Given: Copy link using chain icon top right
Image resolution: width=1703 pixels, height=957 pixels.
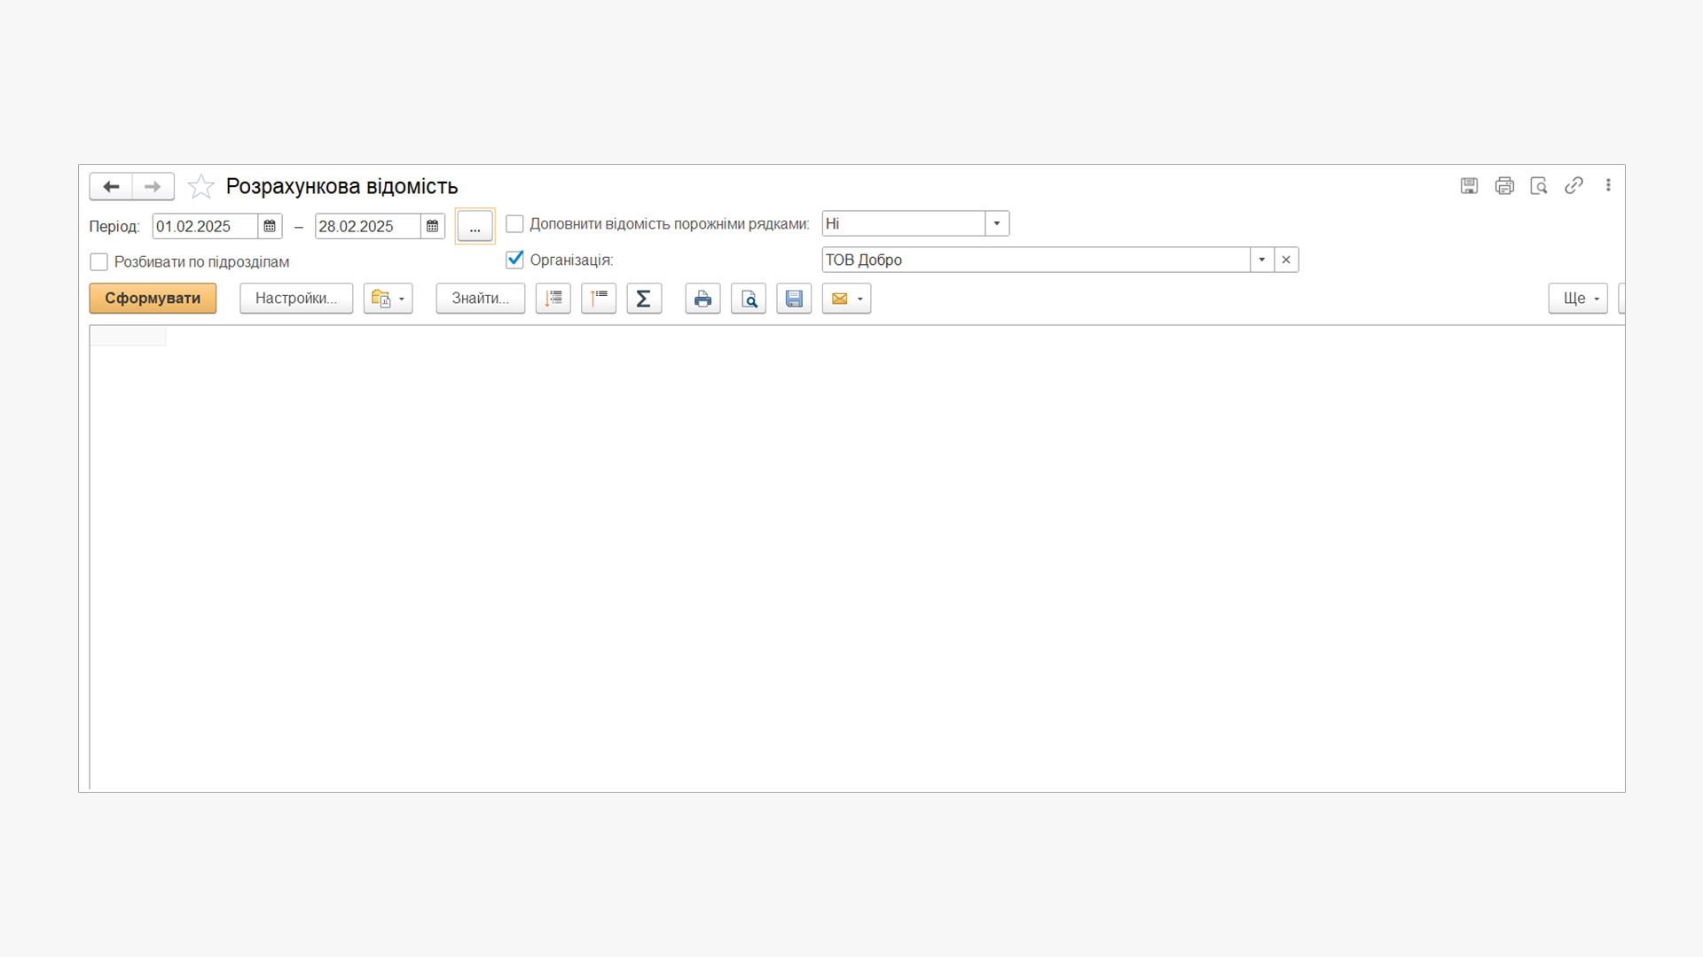Looking at the screenshot, I should [x=1574, y=185].
